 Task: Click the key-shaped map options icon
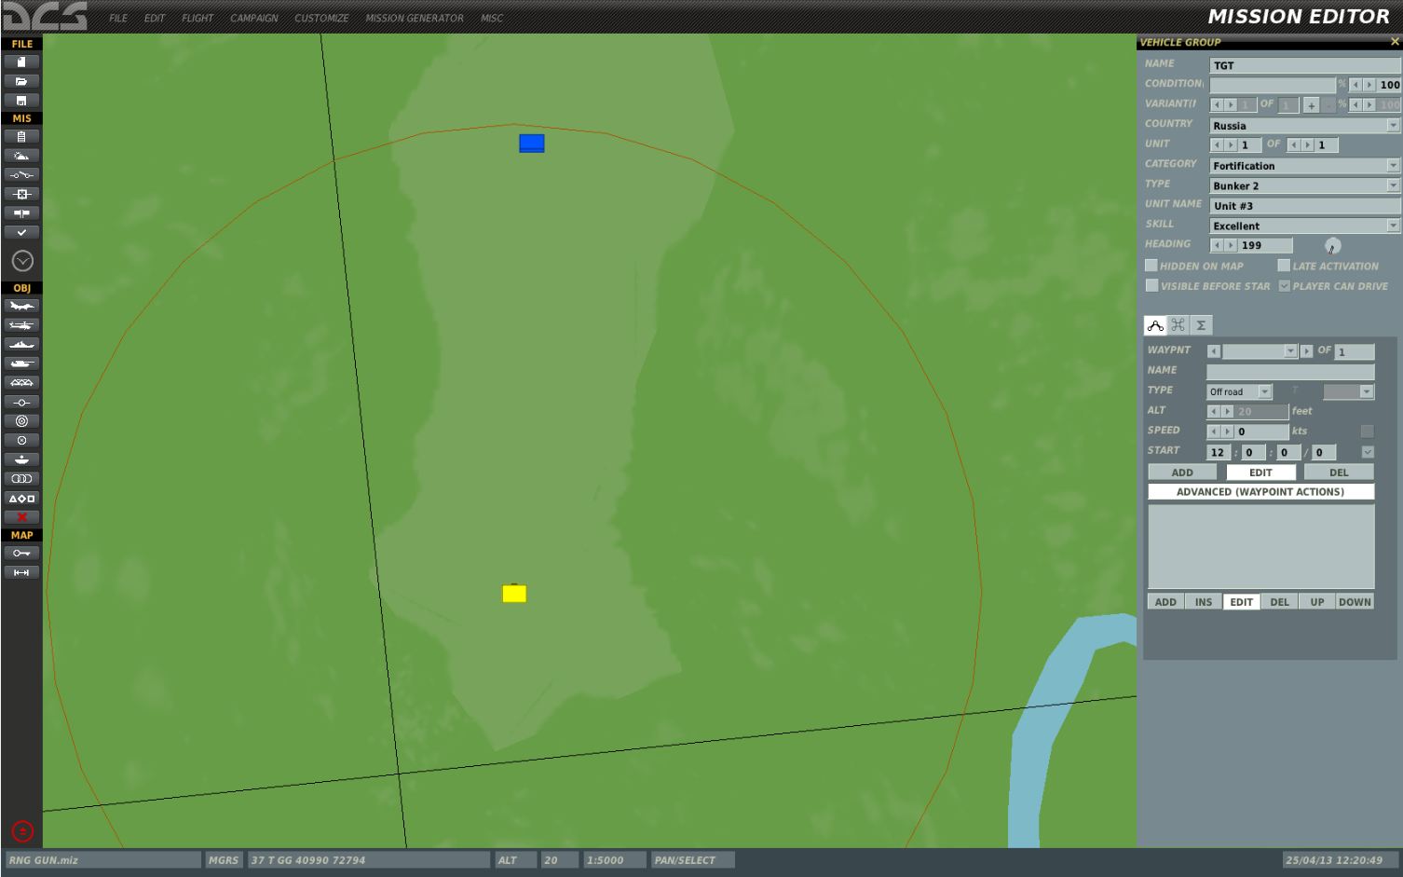(x=21, y=554)
